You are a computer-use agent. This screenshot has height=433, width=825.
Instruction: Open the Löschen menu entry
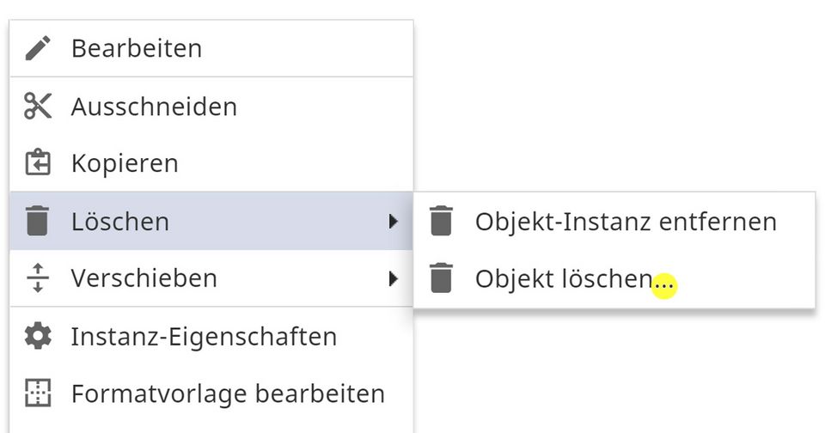[120, 222]
